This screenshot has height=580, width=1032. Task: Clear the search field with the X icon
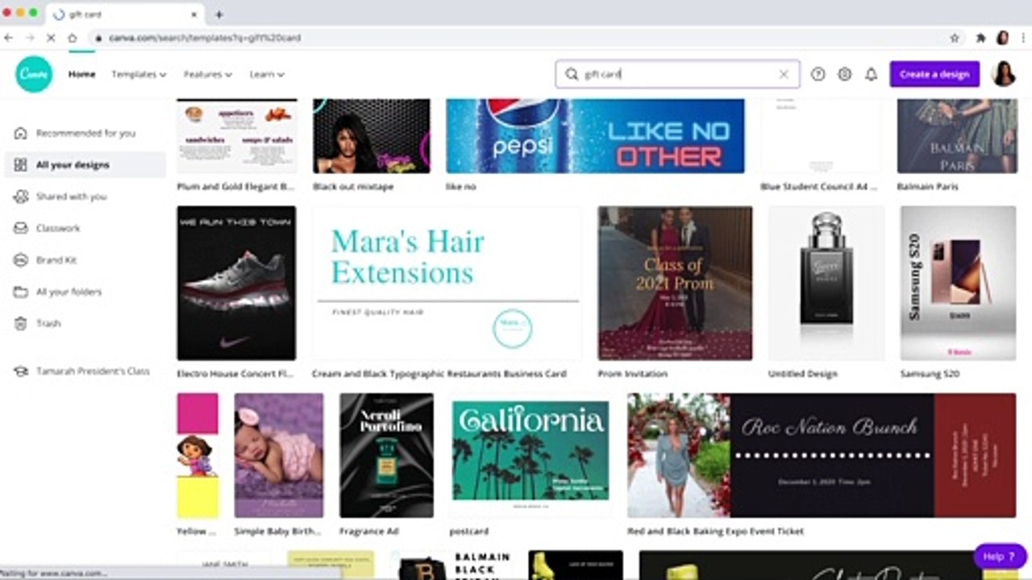784,74
